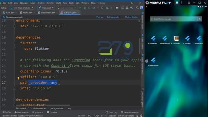The height and width of the screenshot is (117, 208).
Task: Open the Event Log panel
Action: 111,112
